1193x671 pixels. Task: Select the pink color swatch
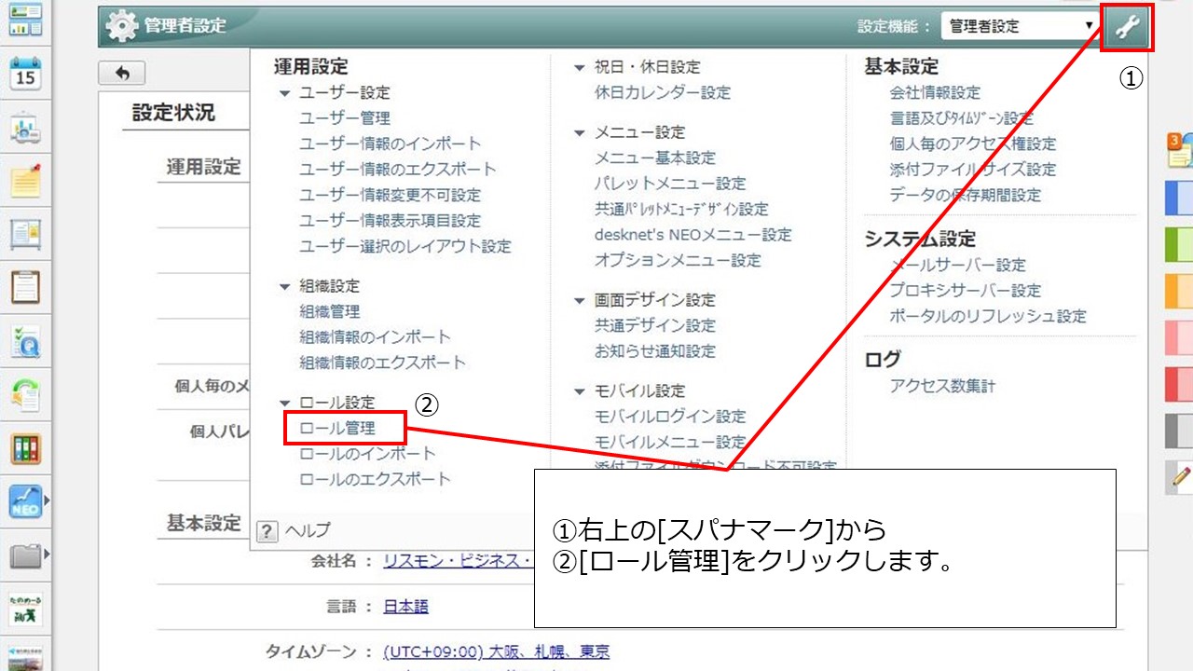coord(1179,337)
